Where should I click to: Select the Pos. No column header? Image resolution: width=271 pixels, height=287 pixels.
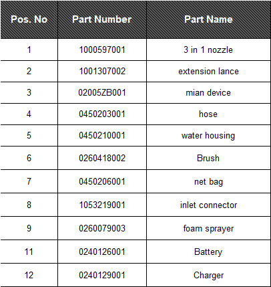coord(29,19)
